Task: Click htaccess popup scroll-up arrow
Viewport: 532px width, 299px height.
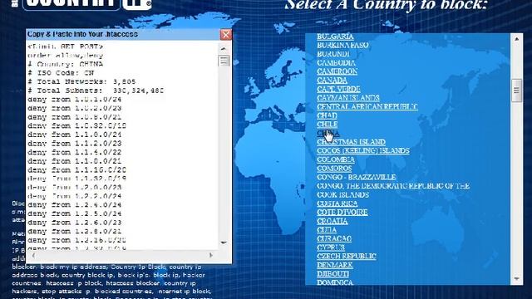Action: click(x=224, y=48)
